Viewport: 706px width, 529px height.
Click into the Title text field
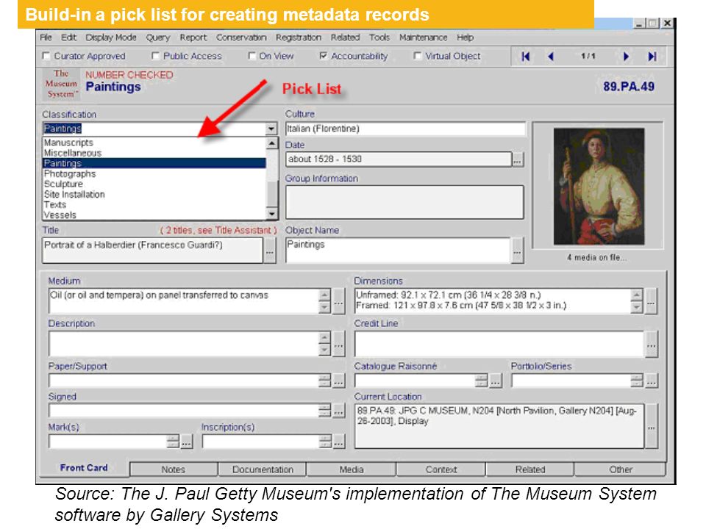(153, 250)
